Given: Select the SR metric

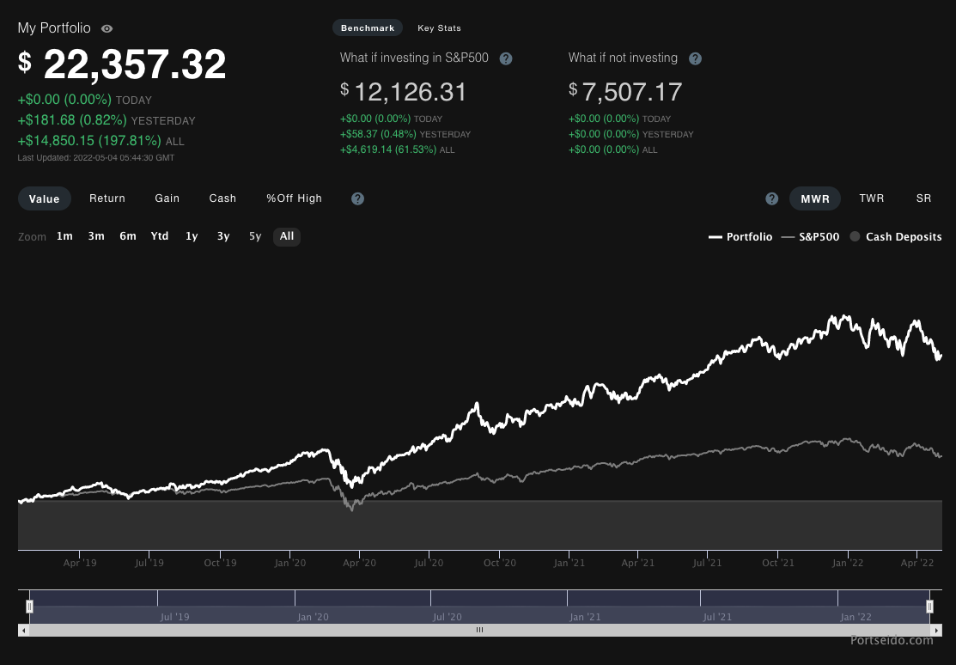Looking at the screenshot, I should pyautogui.click(x=923, y=198).
